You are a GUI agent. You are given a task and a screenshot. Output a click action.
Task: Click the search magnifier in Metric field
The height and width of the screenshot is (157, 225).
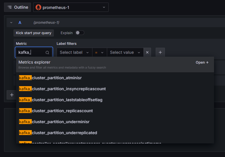click(x=47, y=53)
